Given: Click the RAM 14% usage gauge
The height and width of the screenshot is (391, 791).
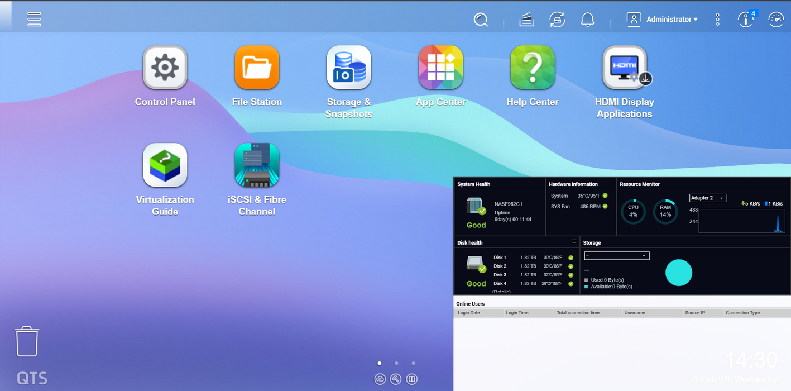Looking at the screenshot, I should coord(665,212).
